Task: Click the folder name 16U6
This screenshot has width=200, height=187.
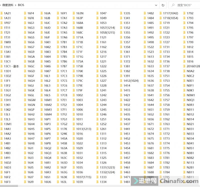Action: coord(47,182)
